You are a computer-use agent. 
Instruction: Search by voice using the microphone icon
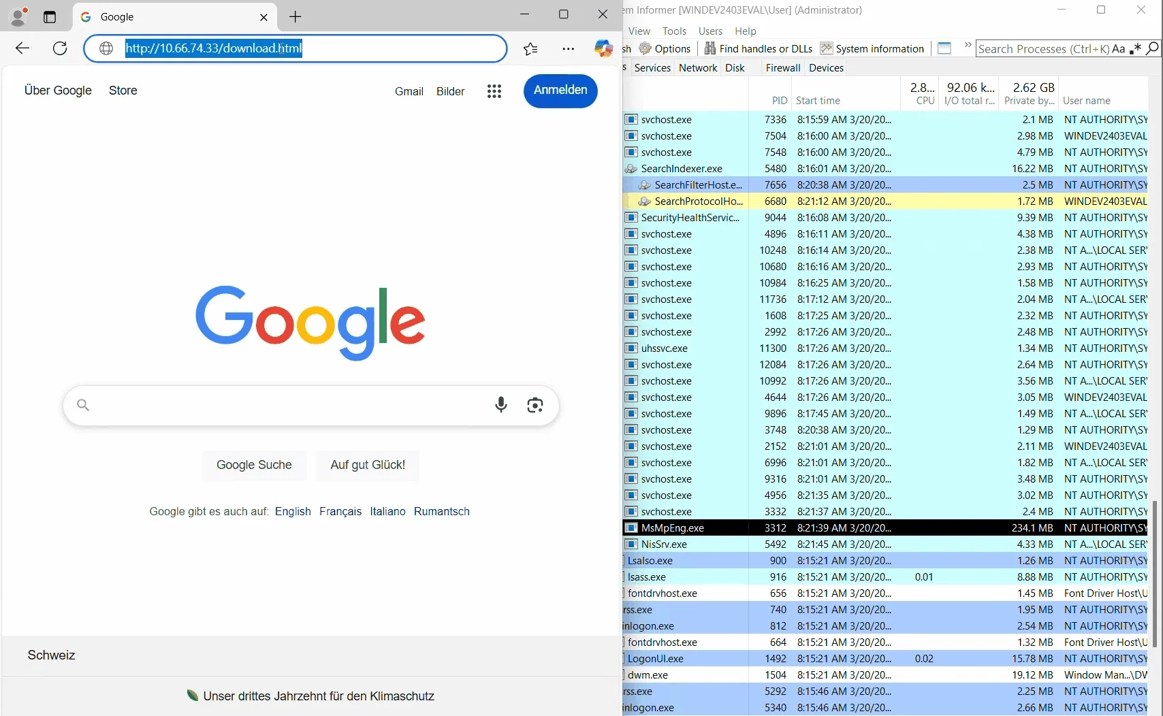point(501,405)
